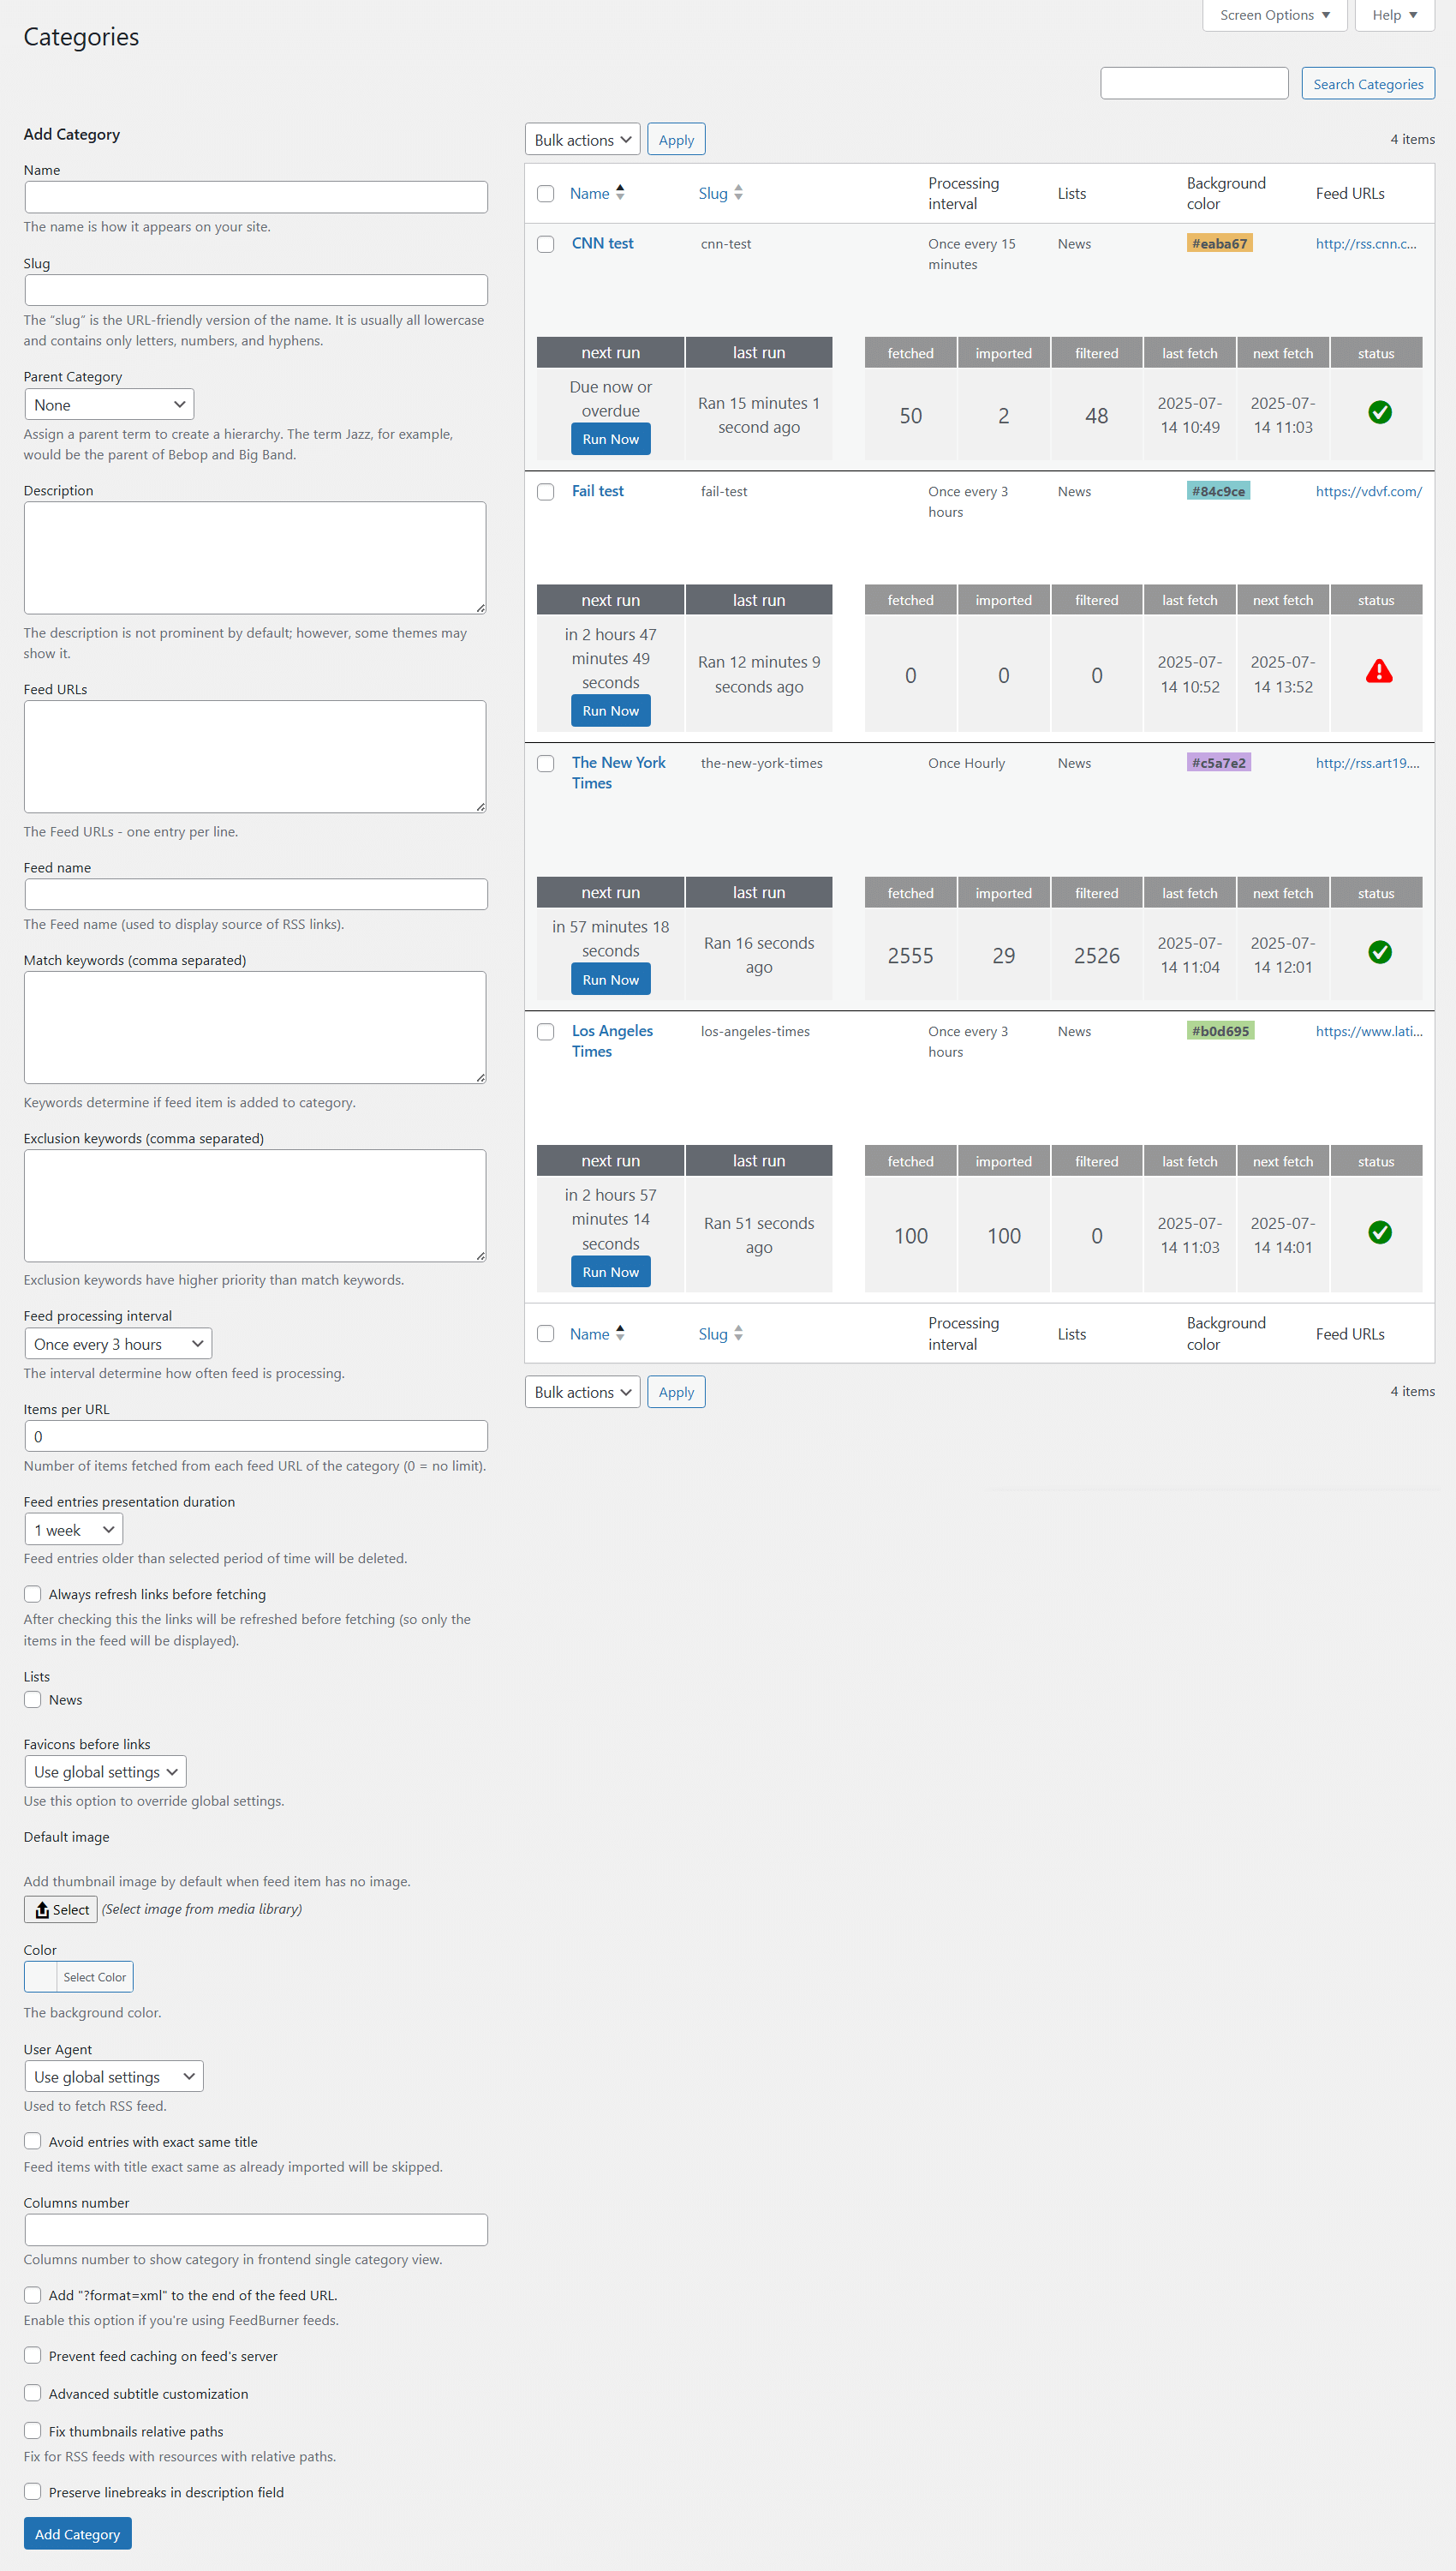The image size is (1456, 2571).
Task: Open the Screen Options tab
Action: (1274, 15)
